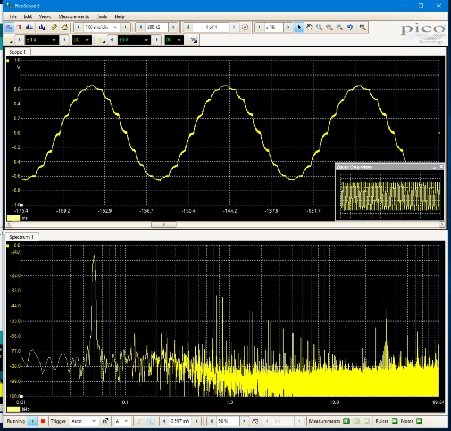
Task: Decrease trigger threshold 2.597 mV
Action: pos(164,421)
